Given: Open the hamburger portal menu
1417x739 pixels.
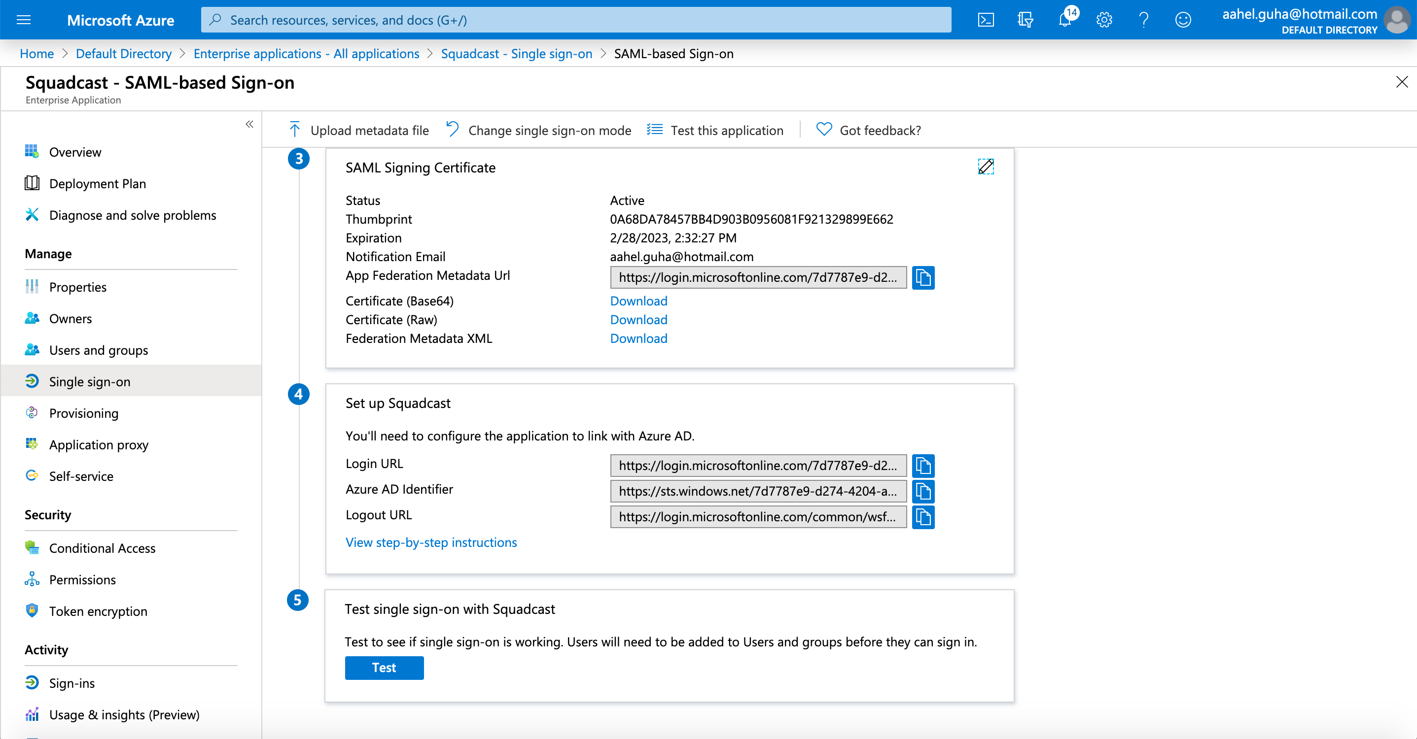Looking at the screenshot, I should click(x=24, y=20).
